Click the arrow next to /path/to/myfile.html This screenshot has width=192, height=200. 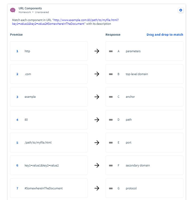pos(97,143)
